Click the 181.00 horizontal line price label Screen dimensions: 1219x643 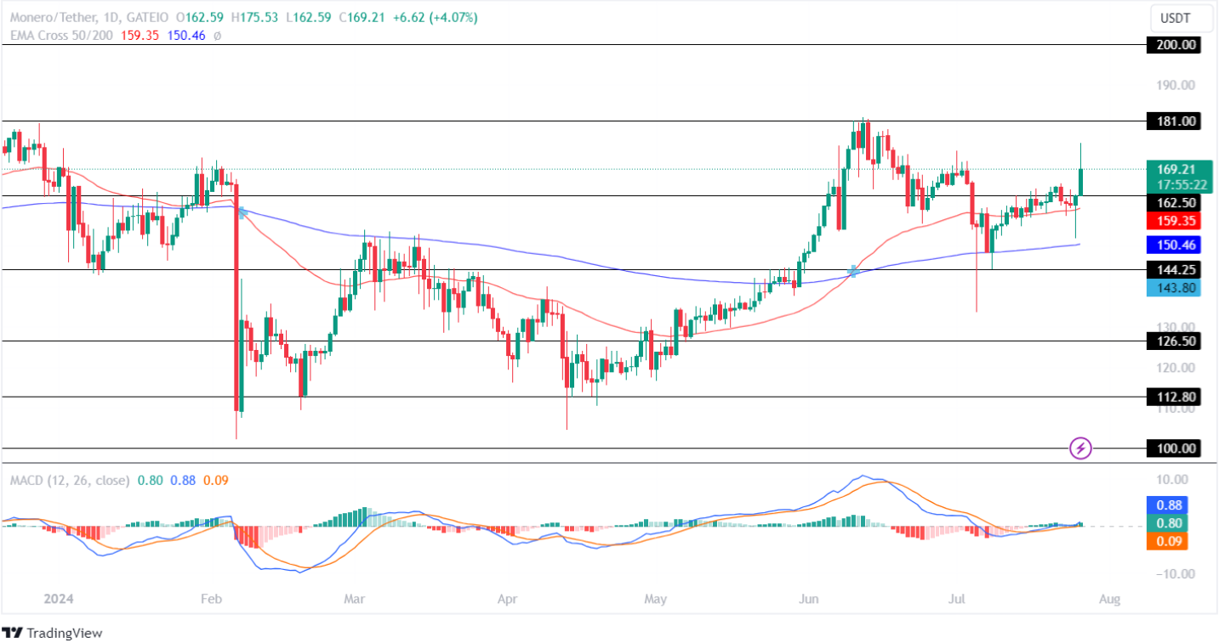1174,121
